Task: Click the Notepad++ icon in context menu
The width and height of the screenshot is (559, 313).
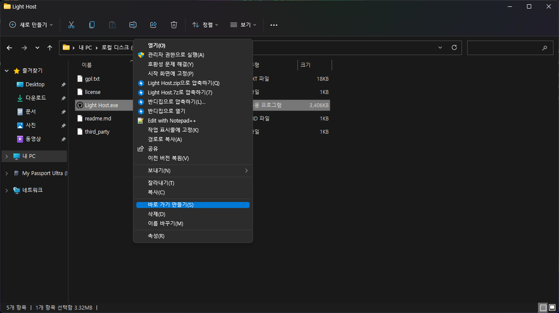Action: pyautogui.click(x=141, y=120)
